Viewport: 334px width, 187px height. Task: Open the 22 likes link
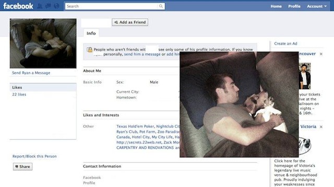pyautogui.click(x=19, y=95)
